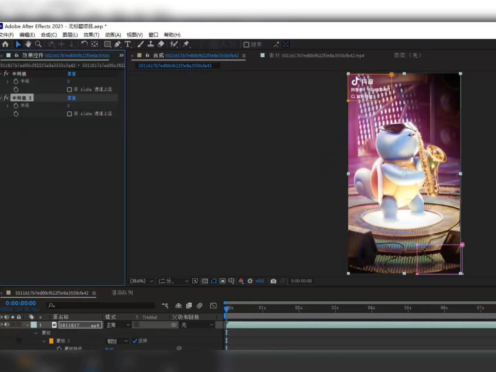Viewport: 496px width, 372px height.
Task: Expand 半径 property under 中间值
Action: point(8,81)
